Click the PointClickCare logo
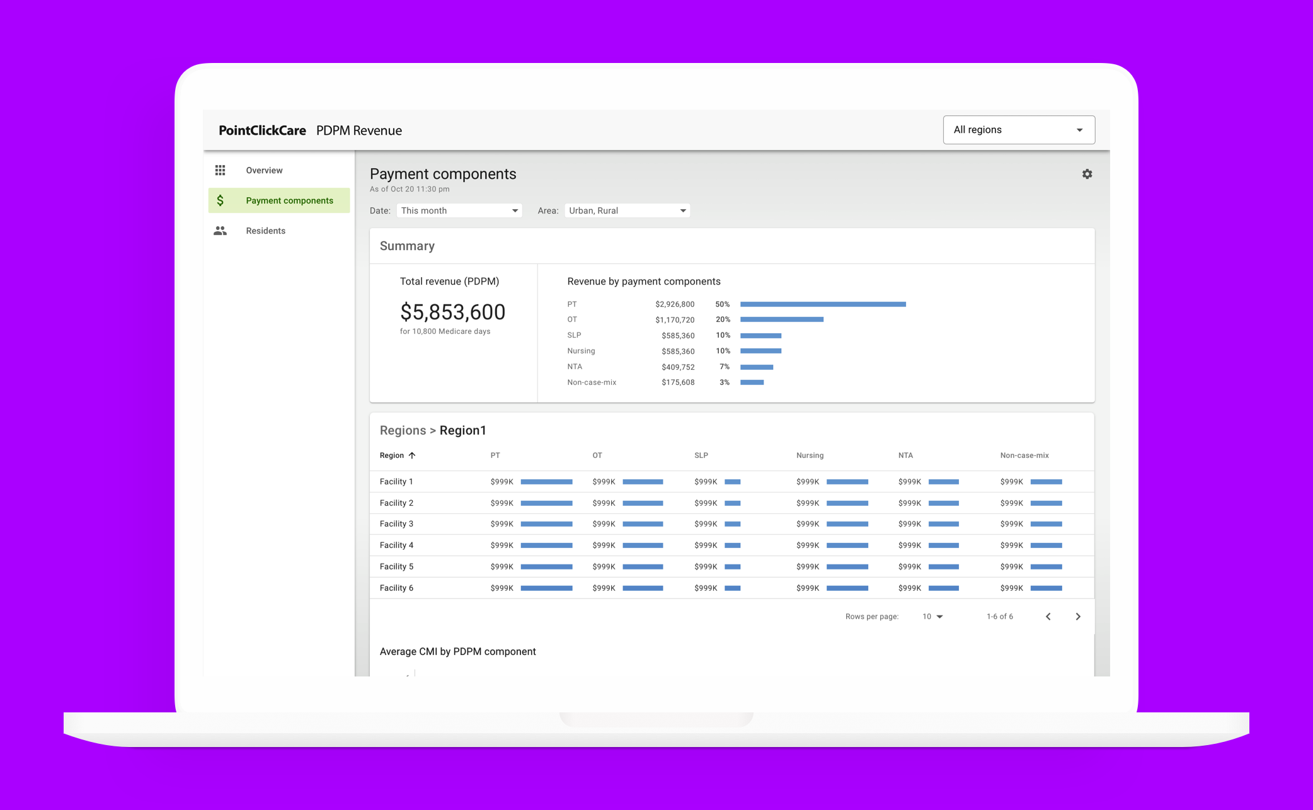 (262, 130)
